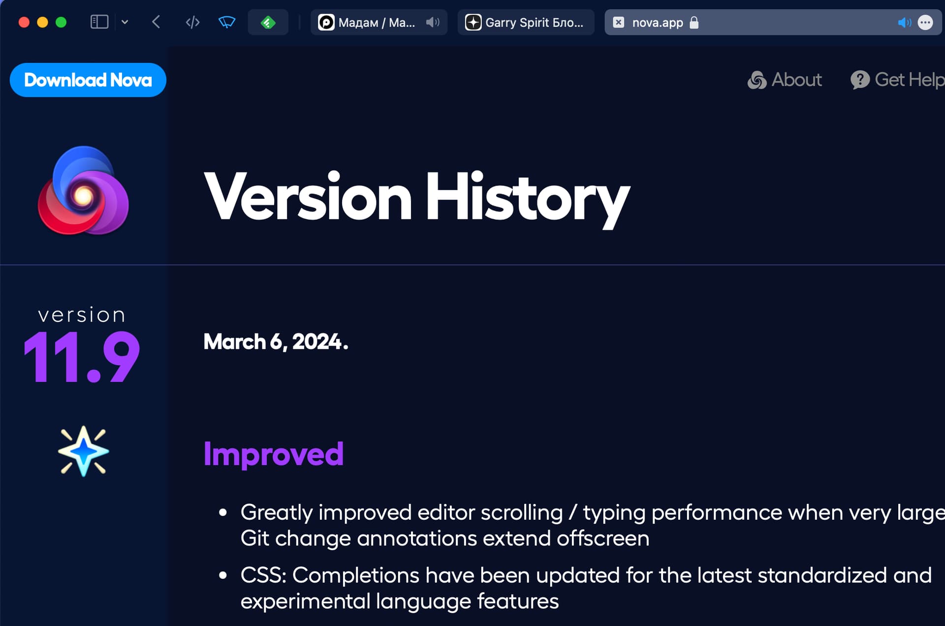The height and width of the screenshot is (626, 945).
Task: Mute audio on the Мадам tab
Action: tap(433, 22)
